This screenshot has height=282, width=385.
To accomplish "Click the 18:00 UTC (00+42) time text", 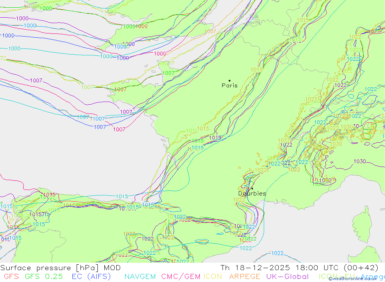I will tap(336, 268).
